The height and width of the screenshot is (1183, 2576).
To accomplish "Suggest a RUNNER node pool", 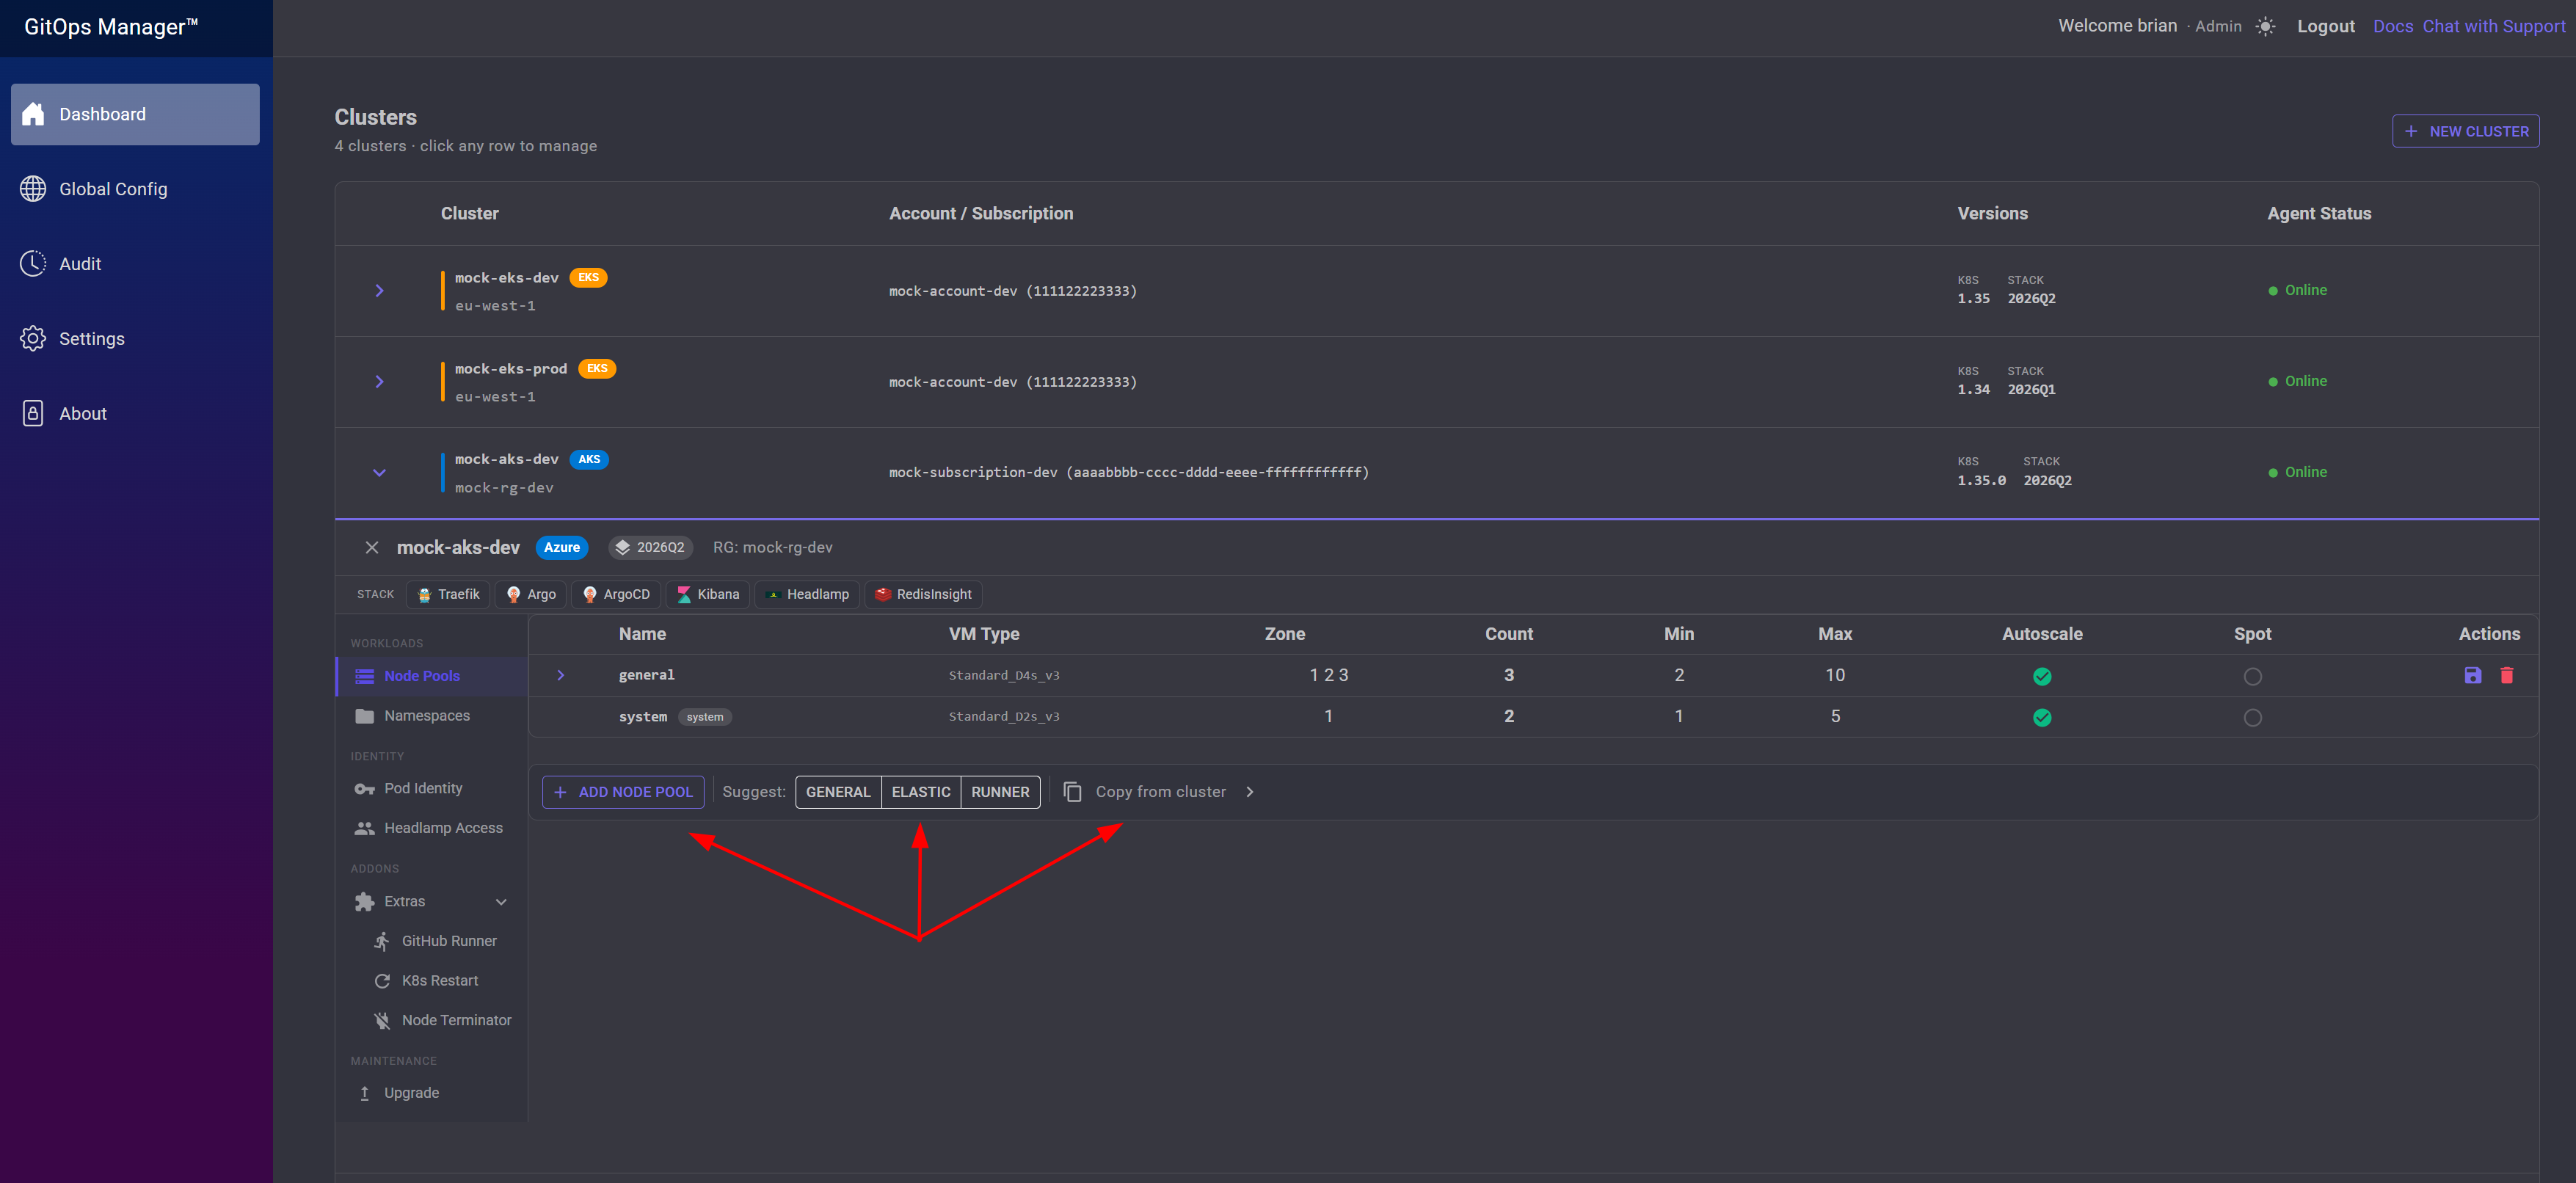I will [1000, 792].
